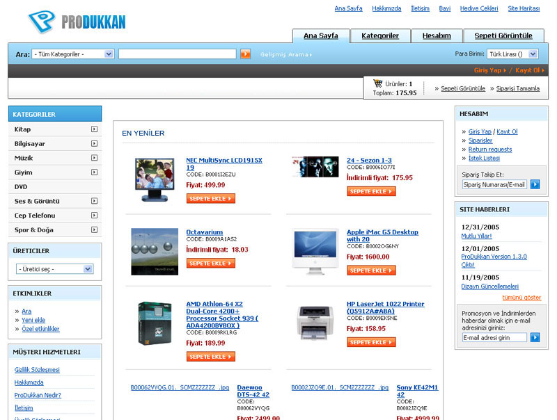
Task: Open Siparişler in Hesabım panel
Action: pos(480,140)
